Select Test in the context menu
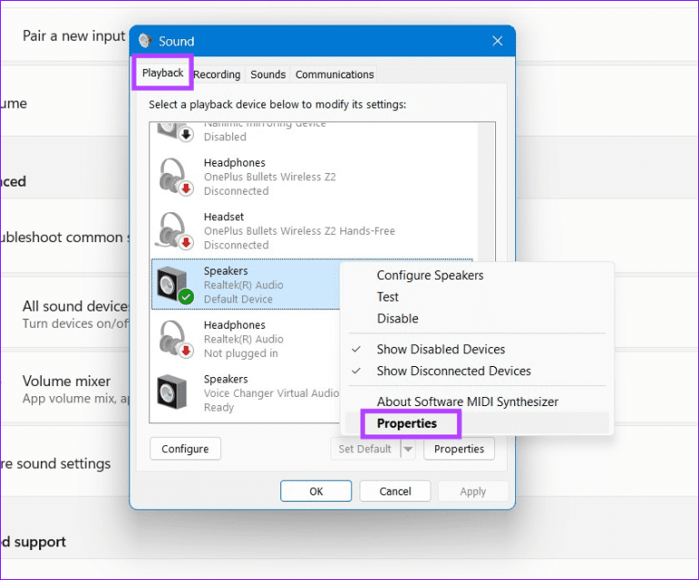The width and height of the screenshot is (699, 580). point(388,297)
